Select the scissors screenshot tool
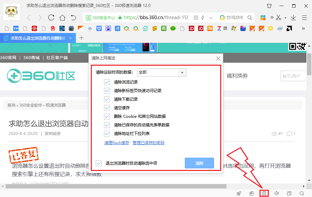The height and width of the screenshot is (197, 312). 279,17
